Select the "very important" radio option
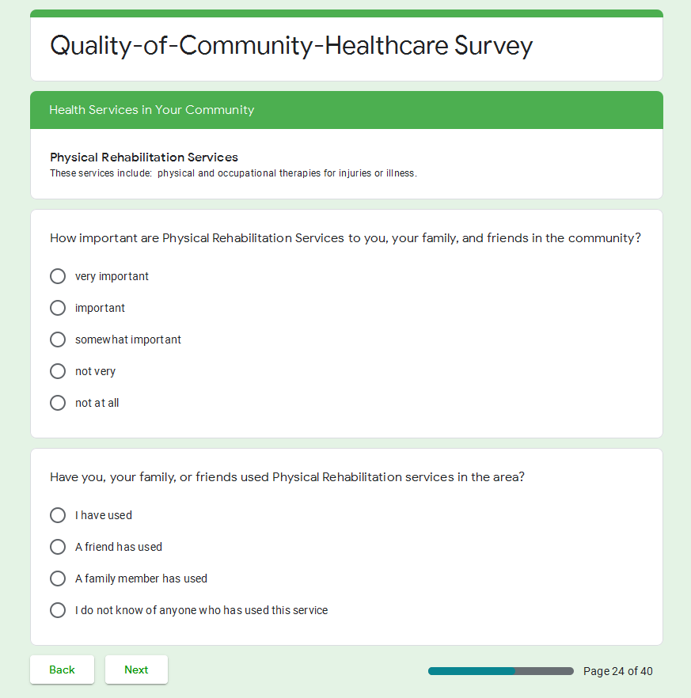This screenshot has width=691, height=698. [x=58, y=276]
